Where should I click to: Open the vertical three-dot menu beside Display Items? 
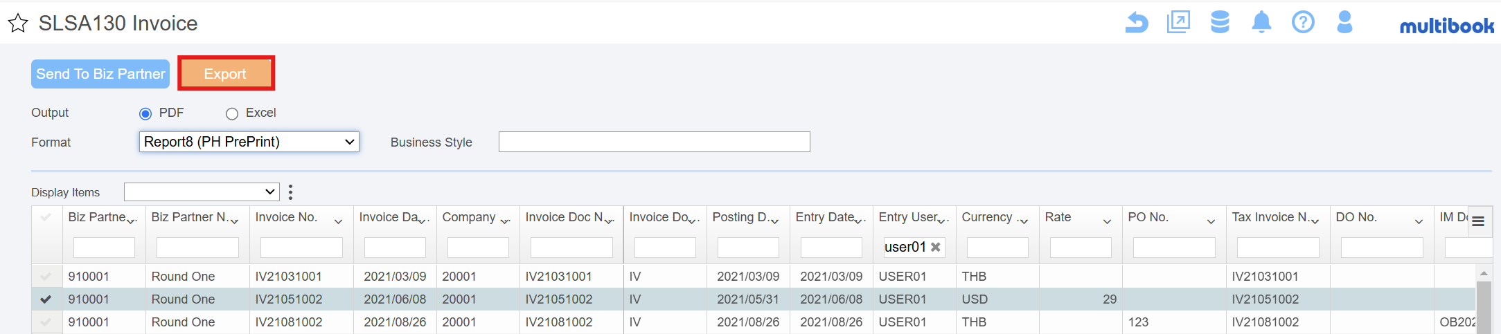pos(290,192)
